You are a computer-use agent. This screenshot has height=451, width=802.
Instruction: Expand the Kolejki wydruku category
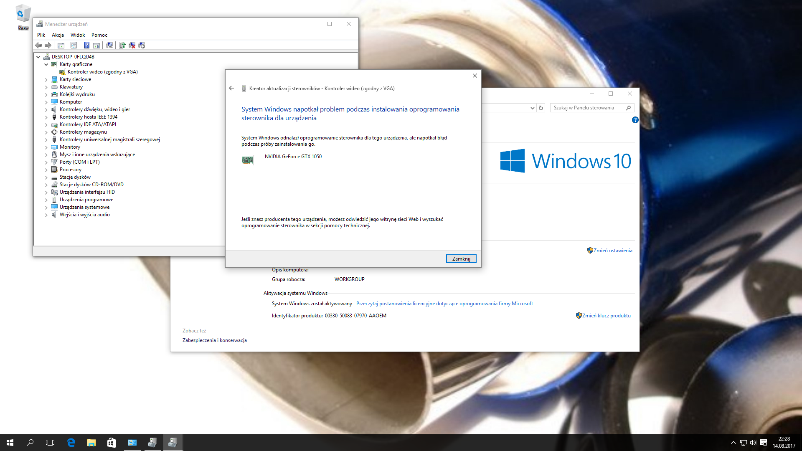point(46,94)
